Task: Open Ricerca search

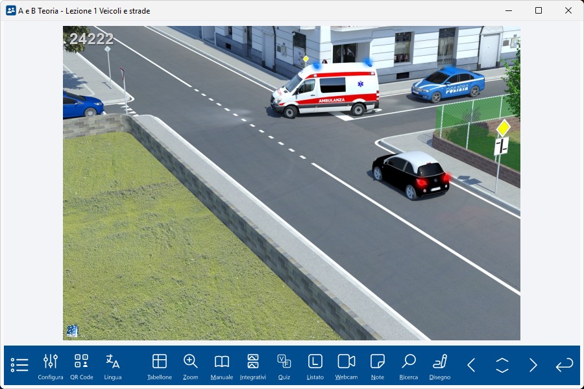Action: (x=409, y=366)
